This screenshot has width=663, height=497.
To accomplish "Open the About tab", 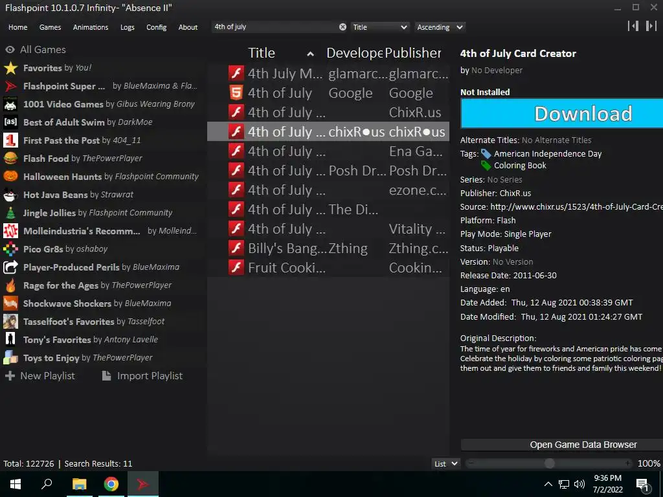I will tap(188, 27).
